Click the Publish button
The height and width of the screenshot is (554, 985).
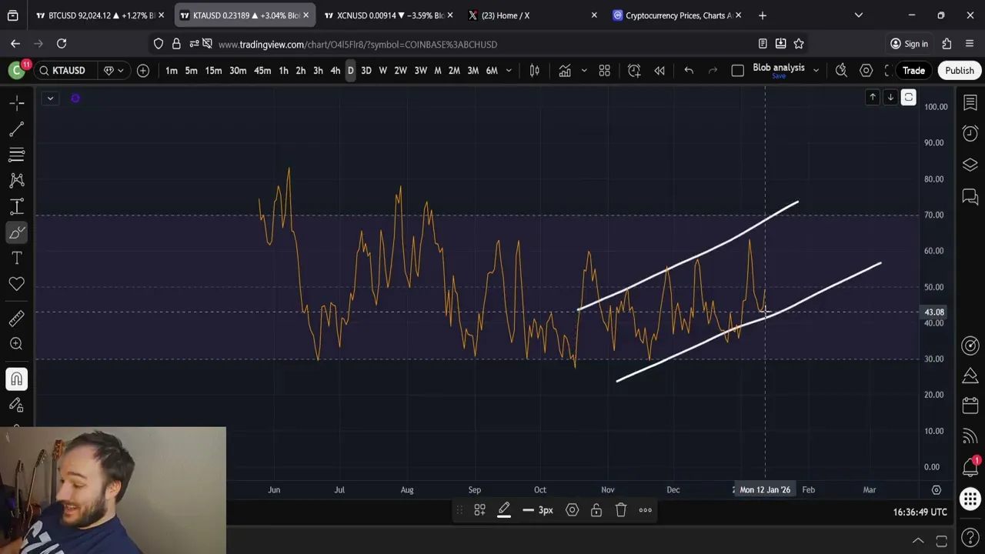tap(960, 71)
